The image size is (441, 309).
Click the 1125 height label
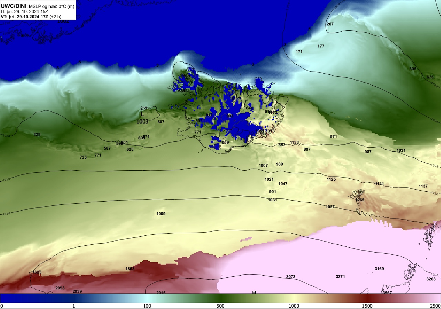[x=331, y=179]
